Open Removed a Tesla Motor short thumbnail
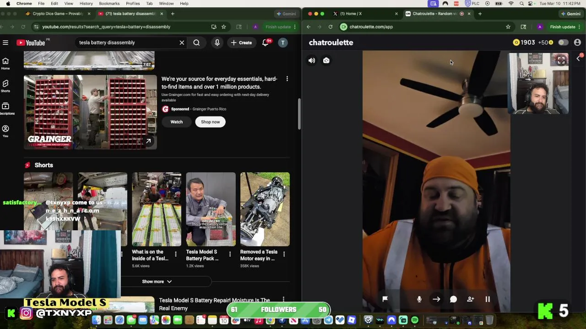Viewport: 586px width, 329px height. (265, 209)
